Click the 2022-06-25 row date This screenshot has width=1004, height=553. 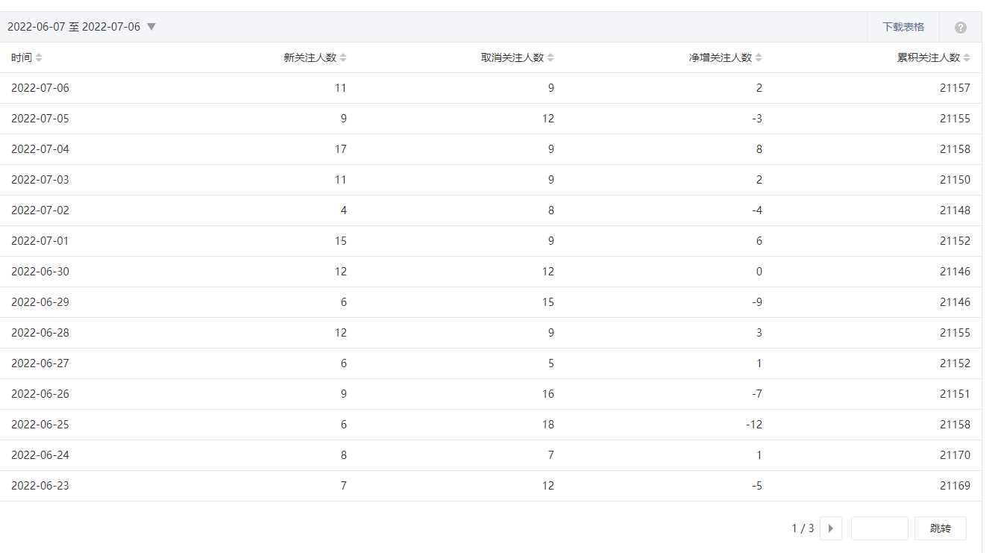(40, 425)
